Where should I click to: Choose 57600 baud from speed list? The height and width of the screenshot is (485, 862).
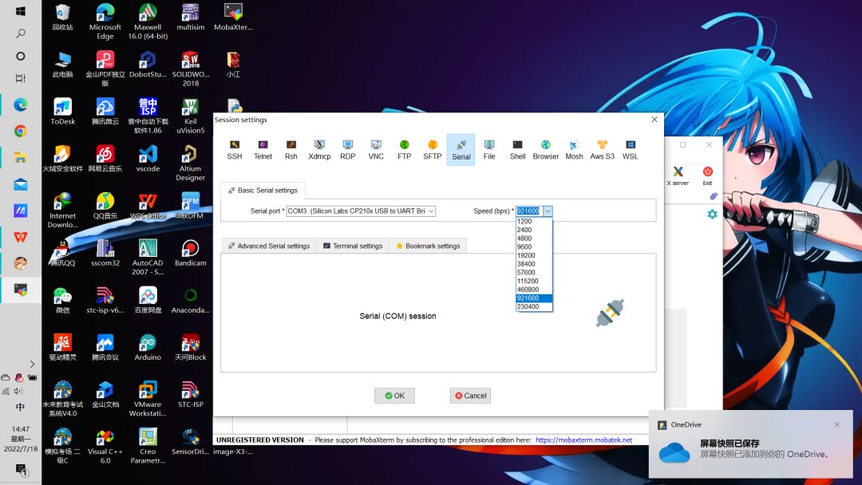[x=534, y=273]
